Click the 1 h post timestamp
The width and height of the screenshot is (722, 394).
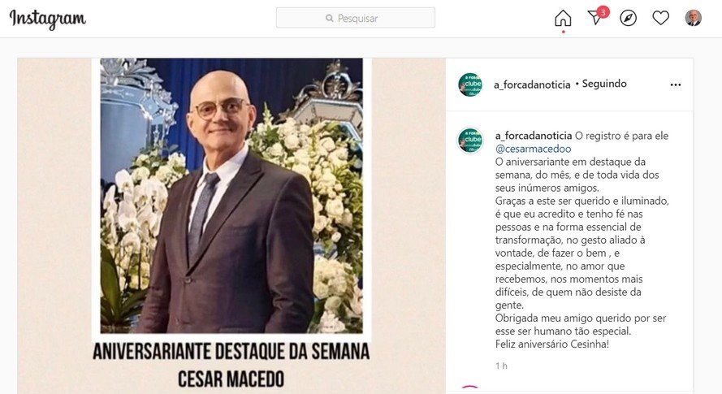click(x=501, y=366)
